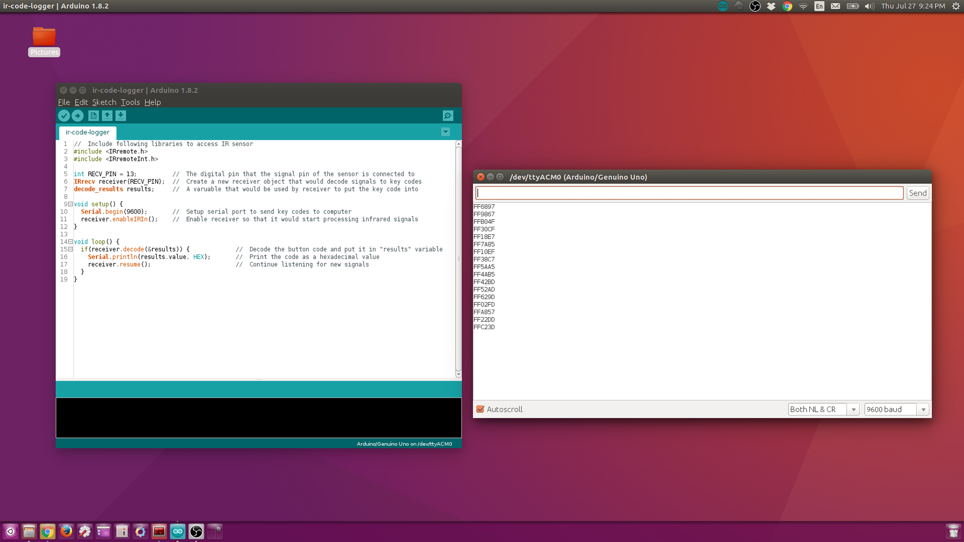Open a sketch using the Open icon
This screenshot has height=542, width=964.
click(x=107, y=115)
